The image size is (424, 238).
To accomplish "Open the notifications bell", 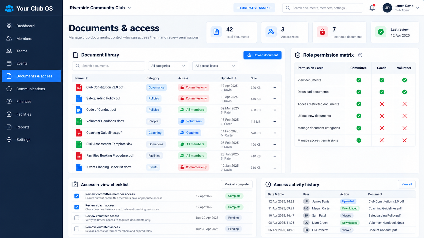I will (x=372, y=8).
